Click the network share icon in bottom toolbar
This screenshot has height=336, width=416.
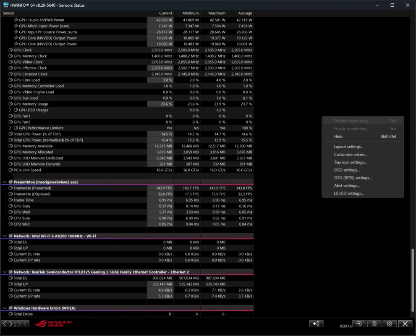pos(316,323)
